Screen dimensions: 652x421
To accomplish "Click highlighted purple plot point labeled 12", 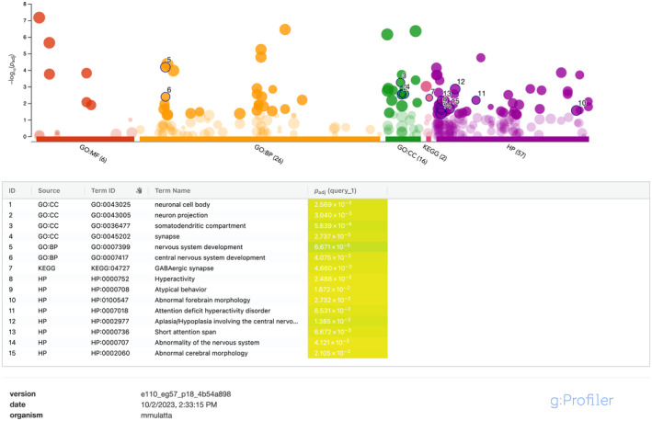I will click(455, 88).
